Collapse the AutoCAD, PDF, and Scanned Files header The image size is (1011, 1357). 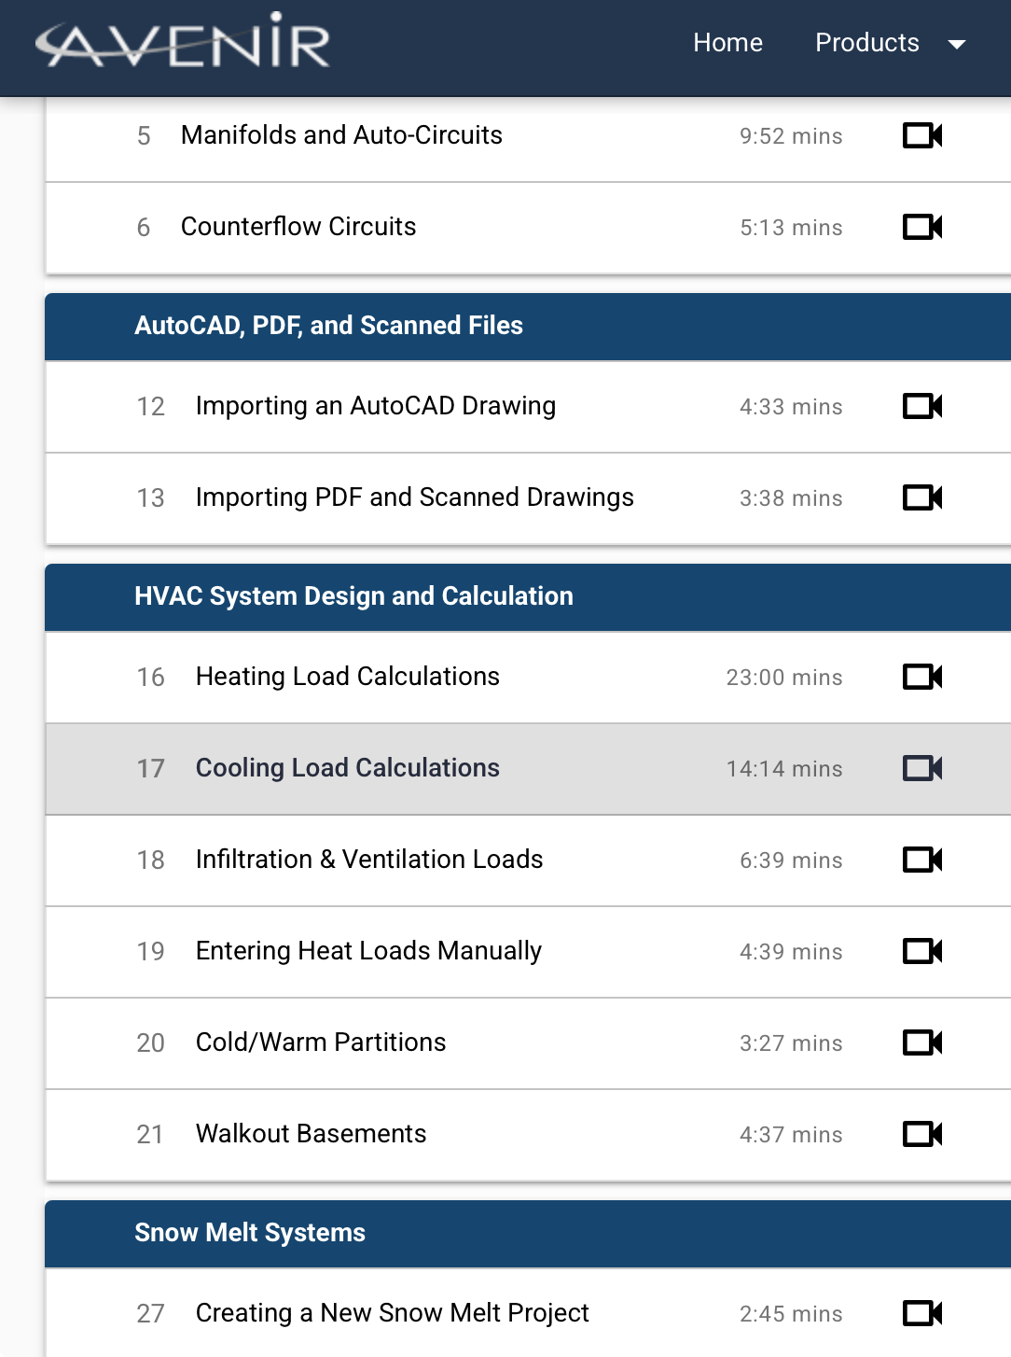528,326
